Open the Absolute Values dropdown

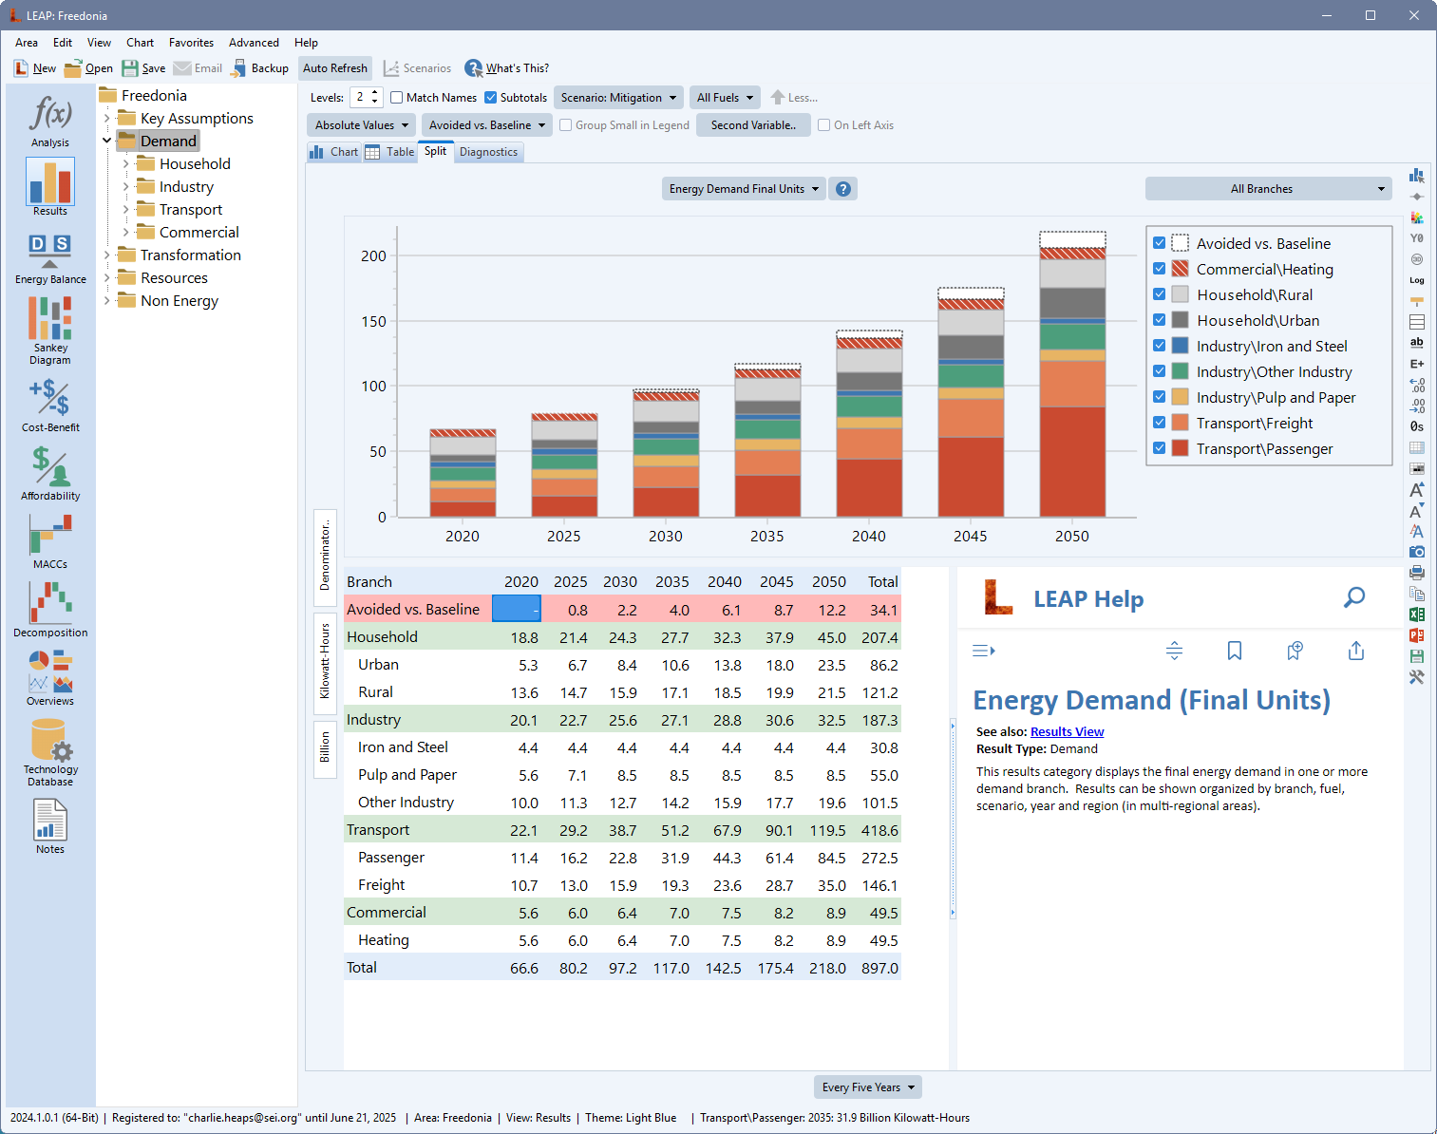[x=362, y=125]
